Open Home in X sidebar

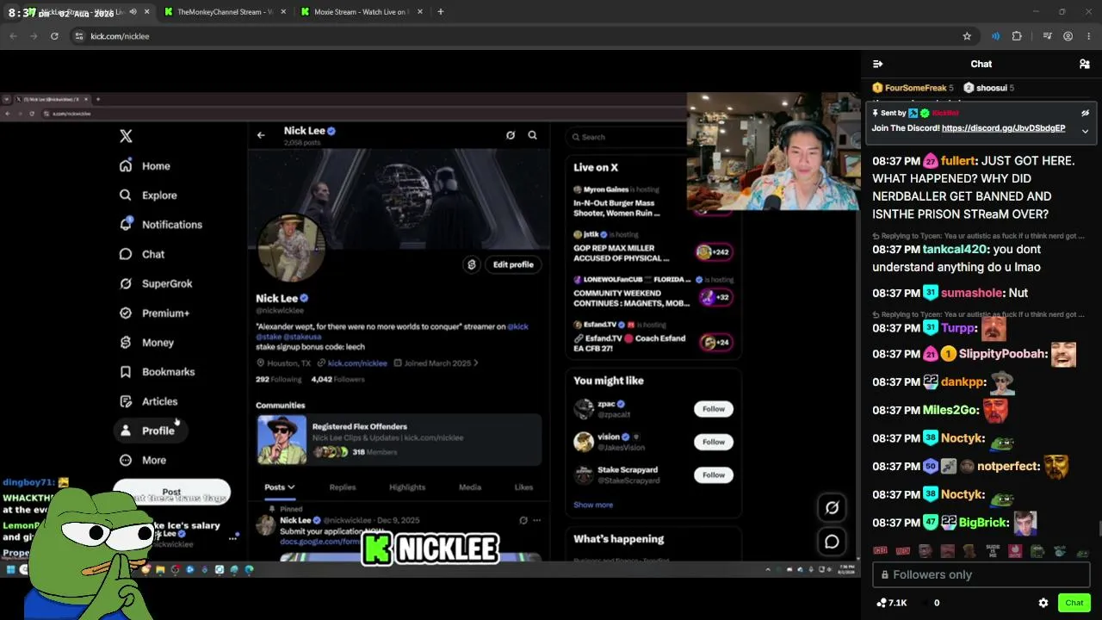point(145,166)
